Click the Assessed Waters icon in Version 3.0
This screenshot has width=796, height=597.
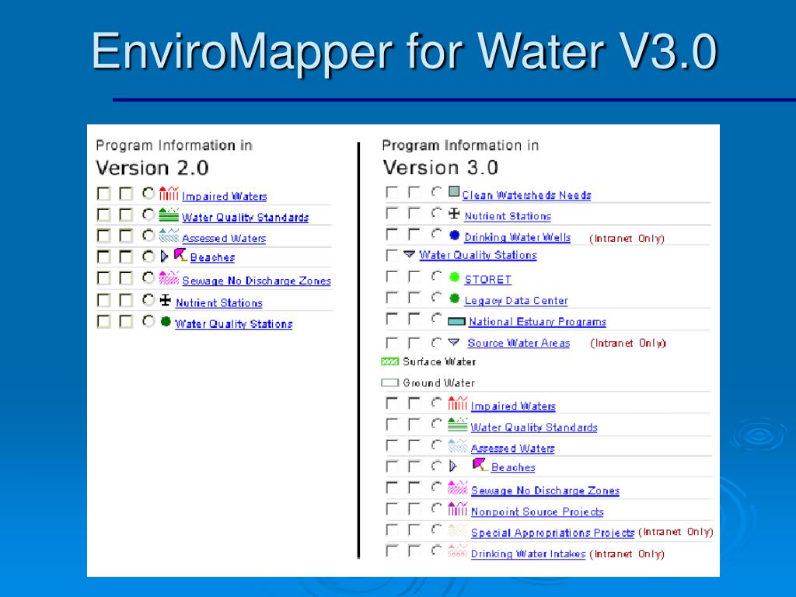tap(457, 445)
